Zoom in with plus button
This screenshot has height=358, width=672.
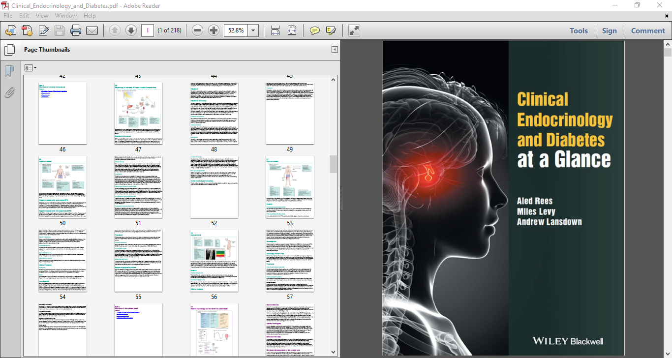[214, 30]
